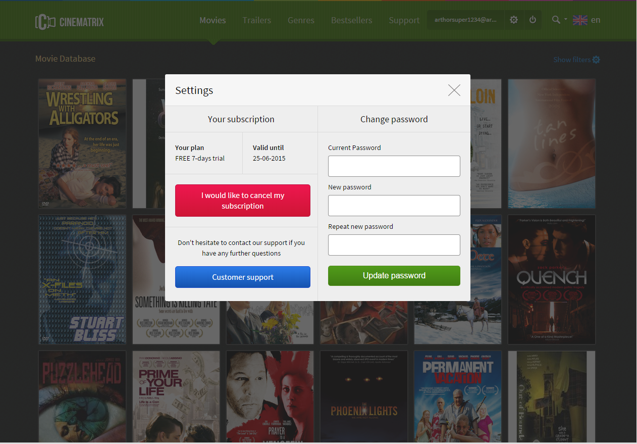The image size is (637, 444).
Task: Open the Movies menu item
Action: pyautogui.click(x=213, y=20)
